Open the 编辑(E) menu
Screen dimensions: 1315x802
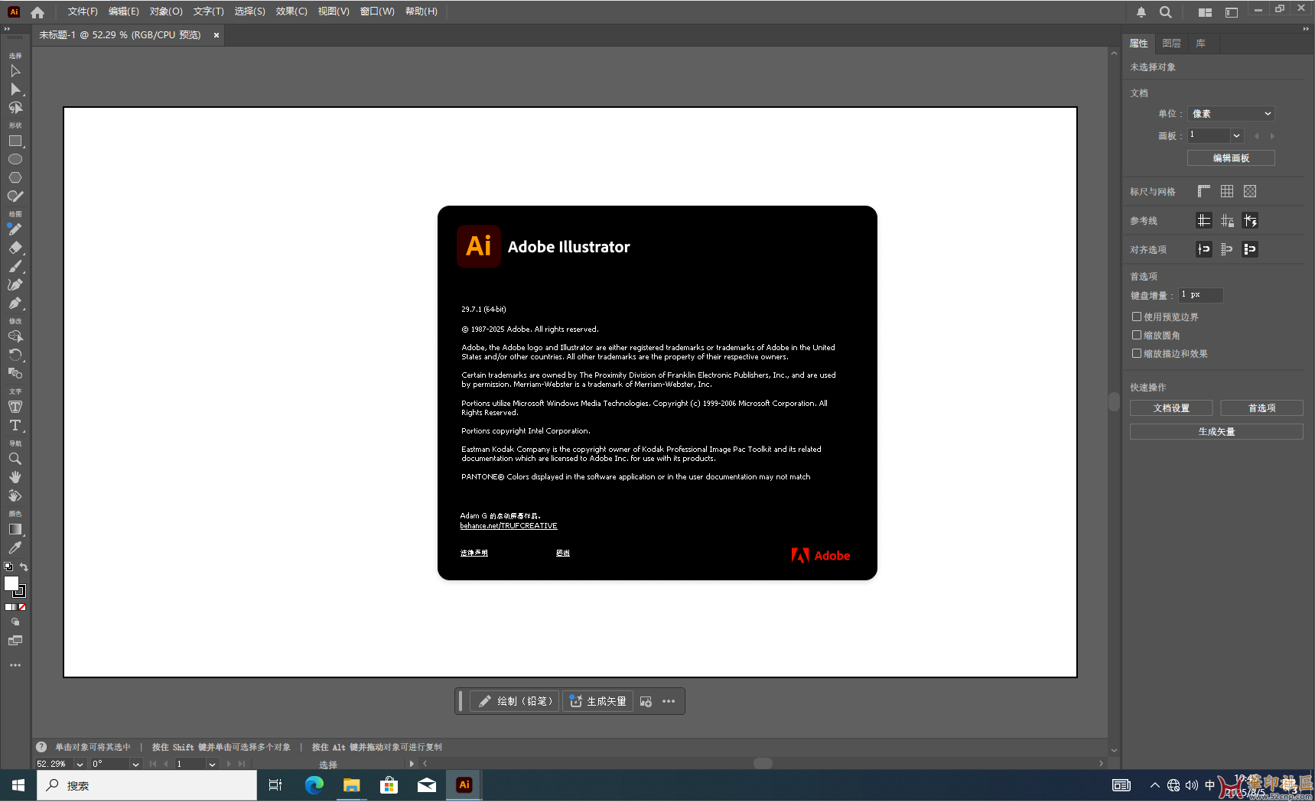(x=124, y=11)
